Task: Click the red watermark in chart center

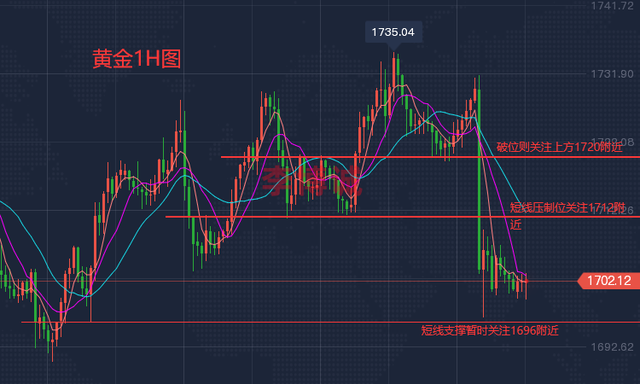Action: pos(299,179)
